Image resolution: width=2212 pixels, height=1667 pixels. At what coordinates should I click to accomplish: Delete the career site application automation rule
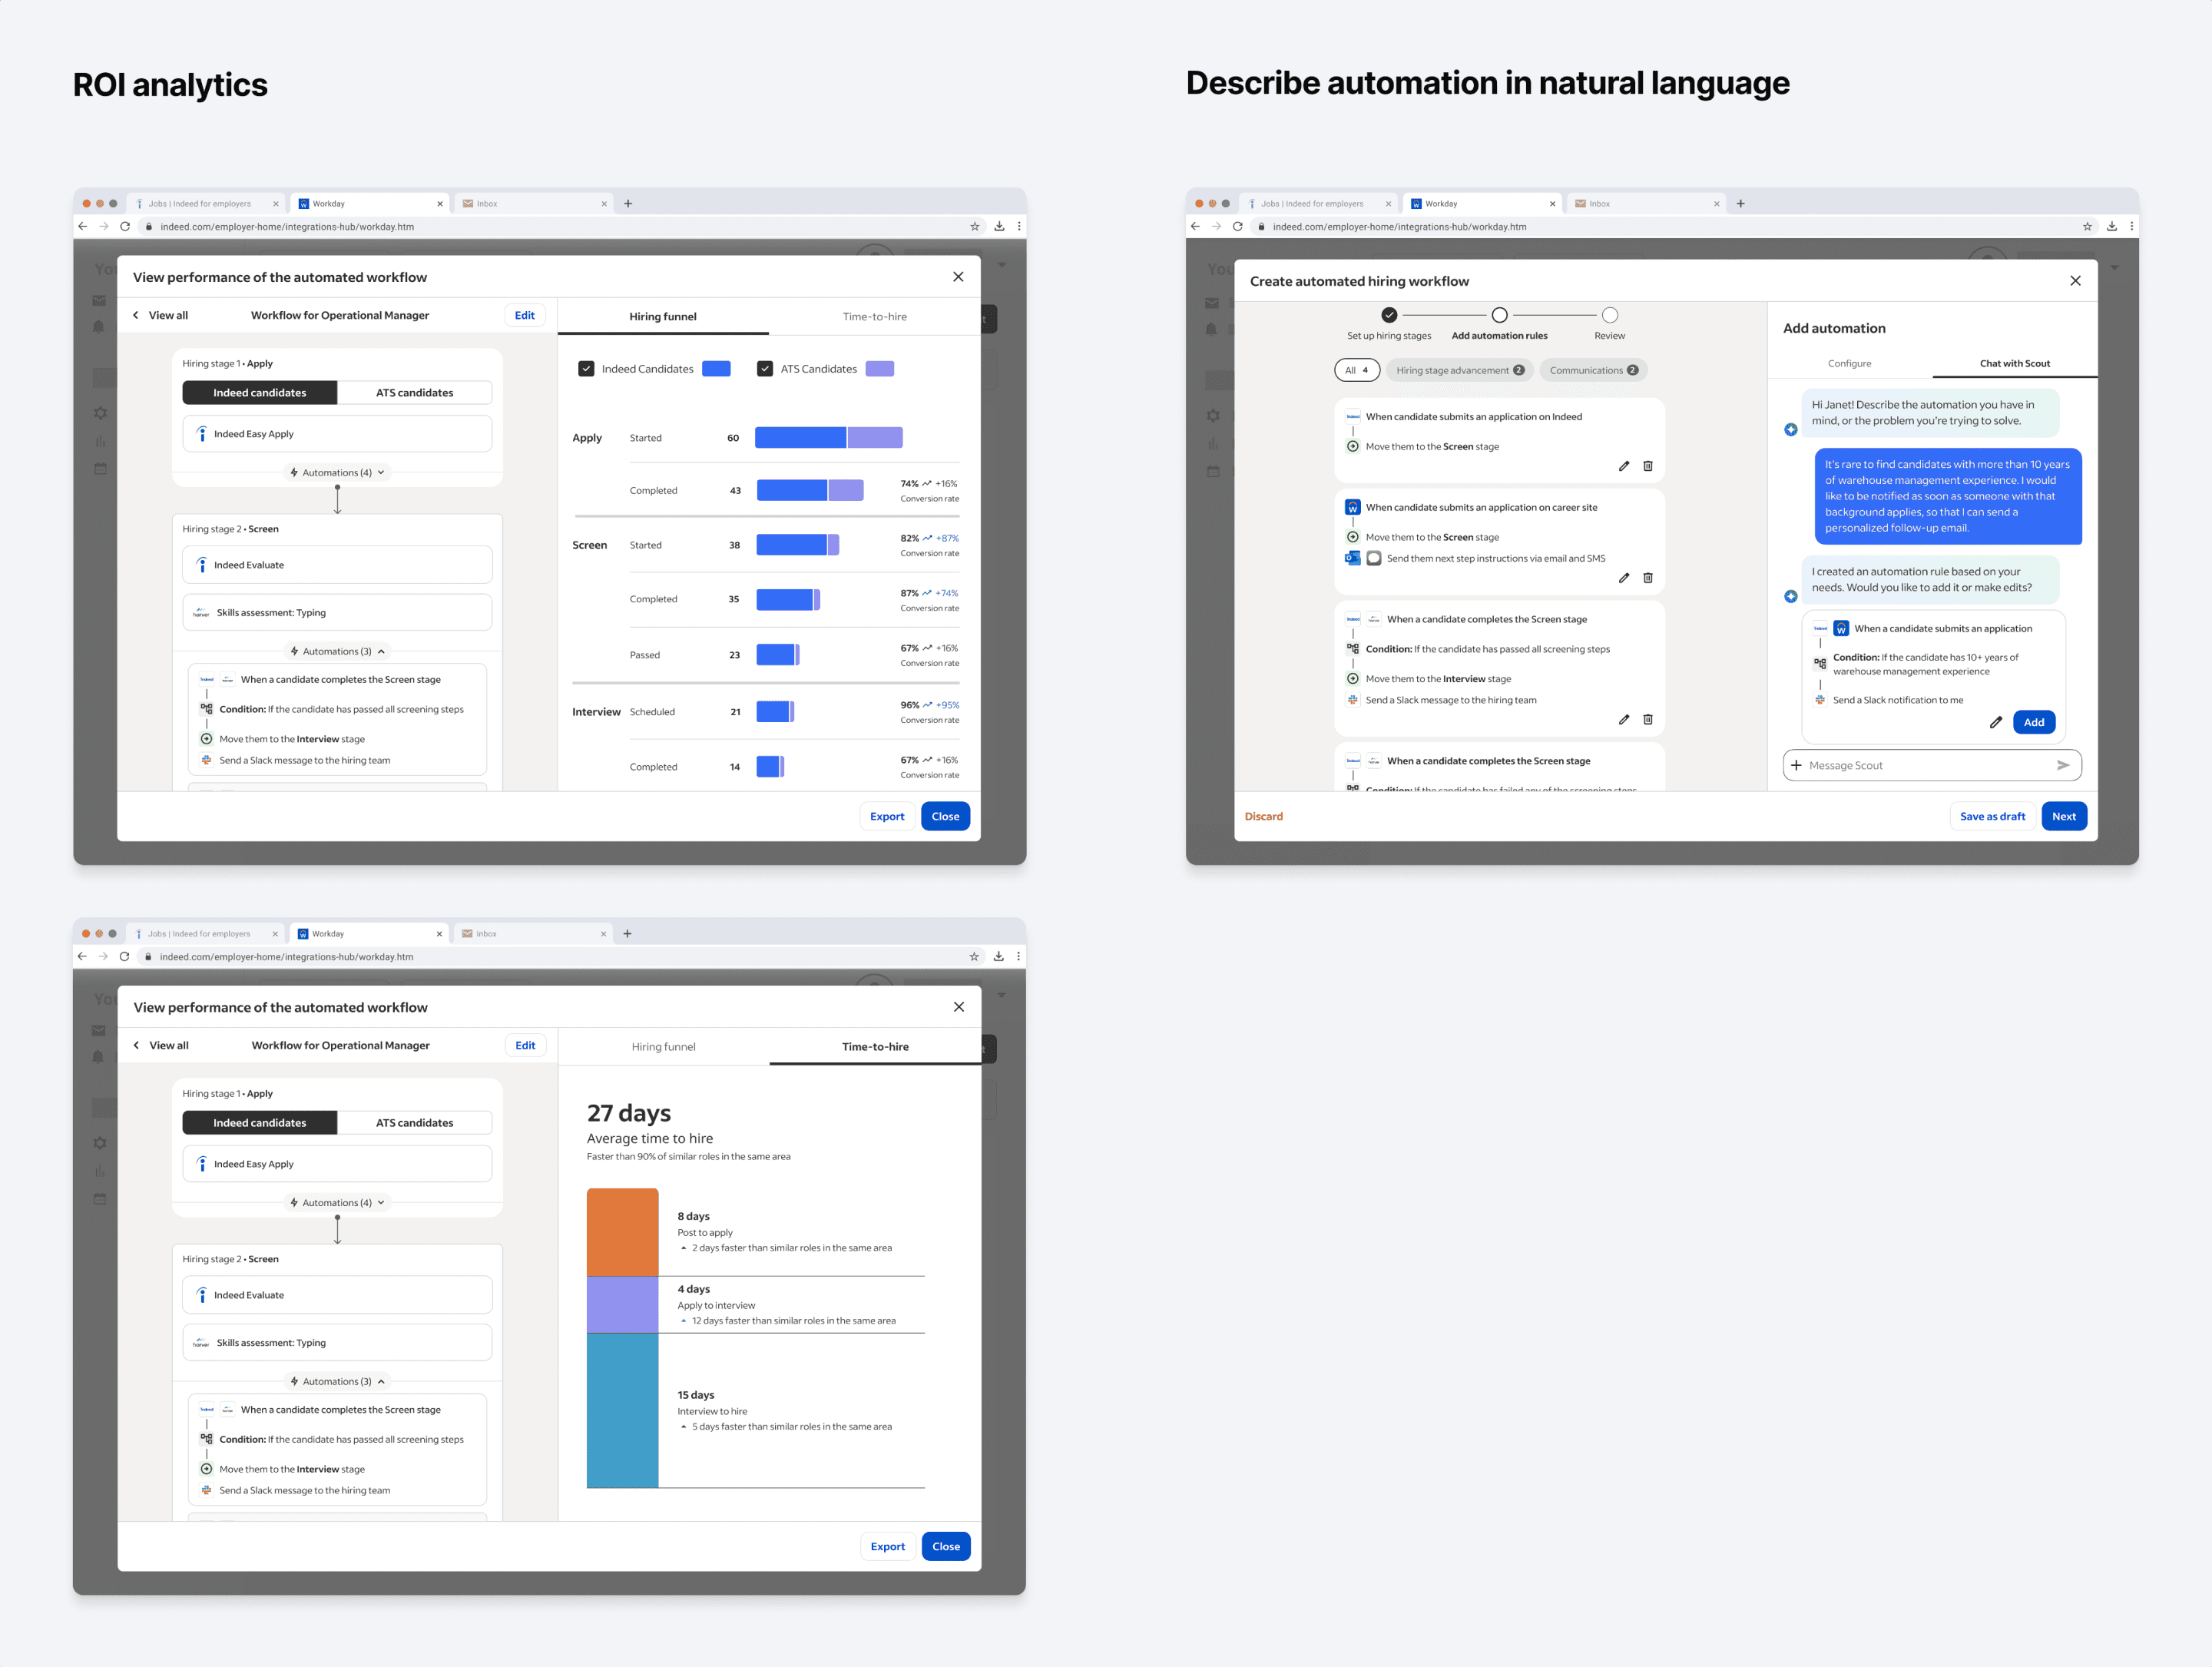point(1648,578)
